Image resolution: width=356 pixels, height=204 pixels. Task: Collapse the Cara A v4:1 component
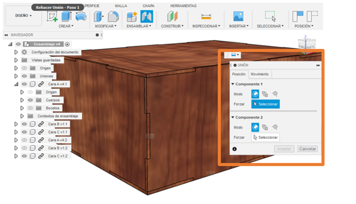(16, 84)
